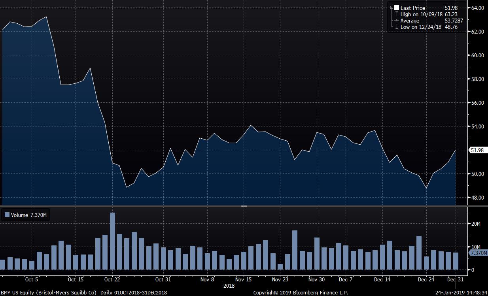Click the 'Average' legend label

[410, 21]
